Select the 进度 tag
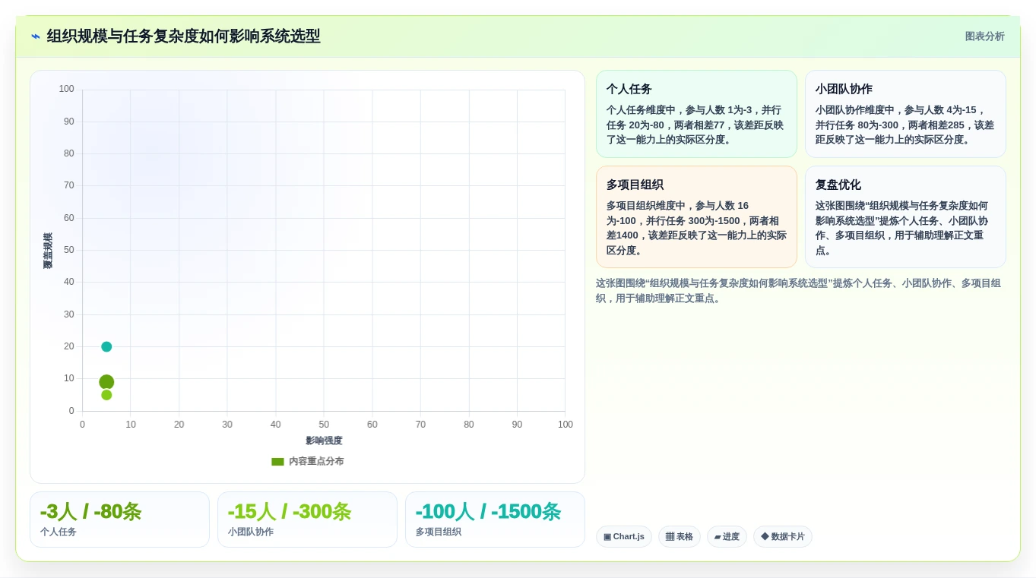 (727, 537)
